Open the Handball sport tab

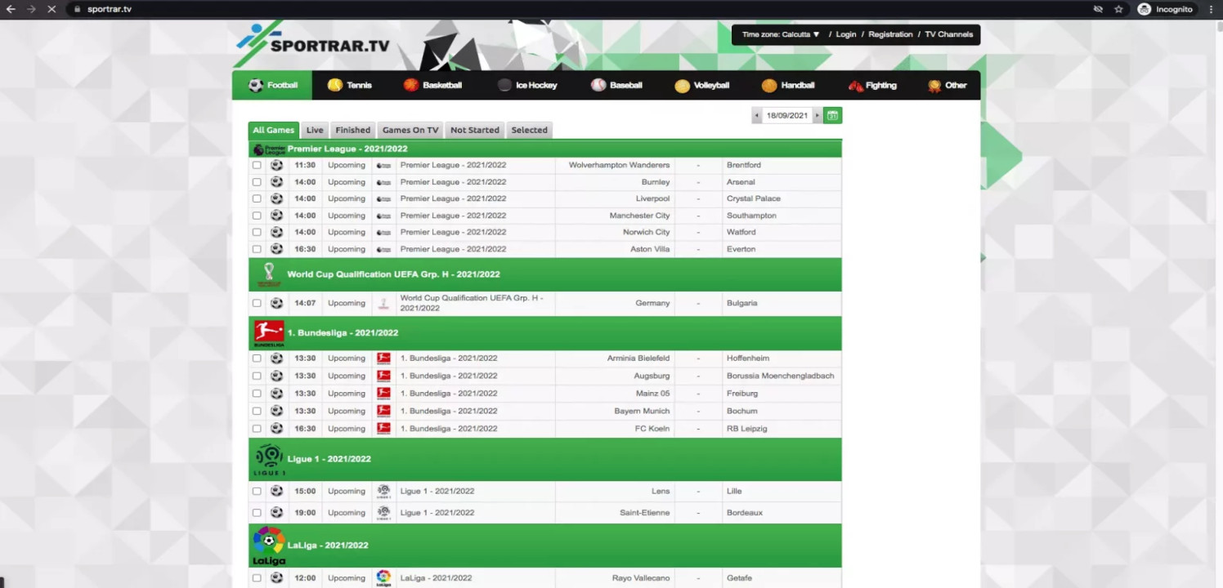788,85
